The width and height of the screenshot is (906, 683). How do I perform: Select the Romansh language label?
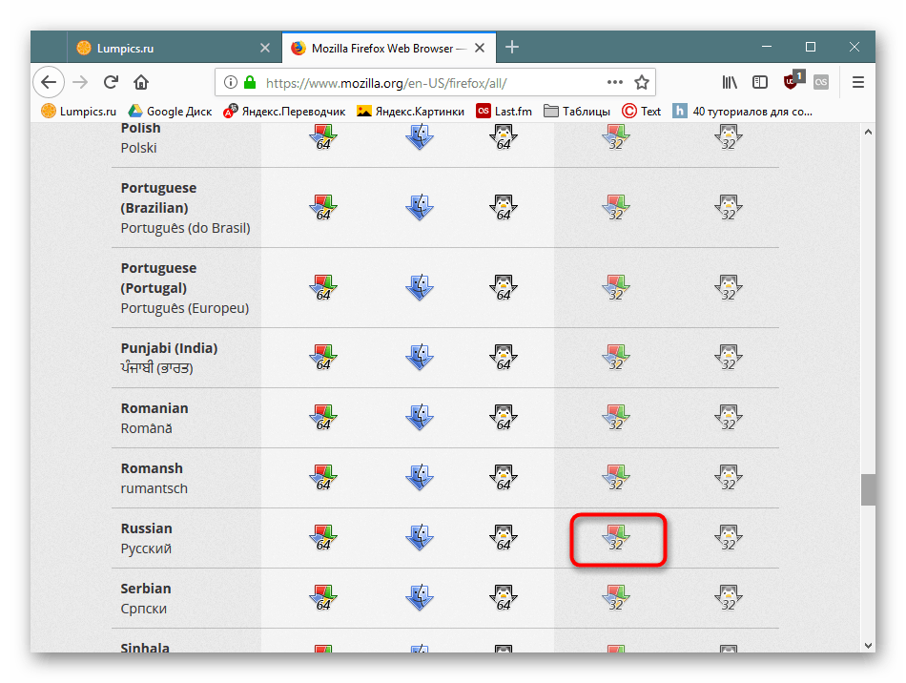coord(152,468)
